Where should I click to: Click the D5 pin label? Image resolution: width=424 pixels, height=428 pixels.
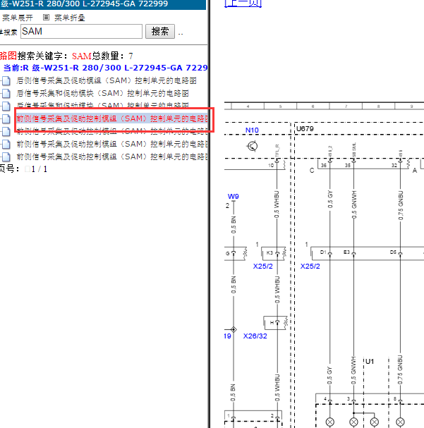pos(393,252)
